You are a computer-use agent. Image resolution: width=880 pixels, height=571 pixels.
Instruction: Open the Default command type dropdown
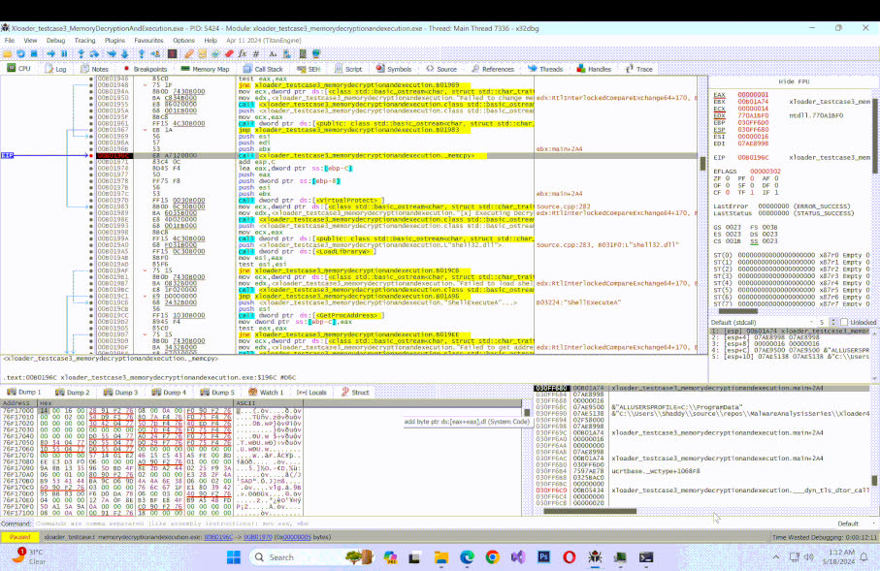(x=856, y=523)
